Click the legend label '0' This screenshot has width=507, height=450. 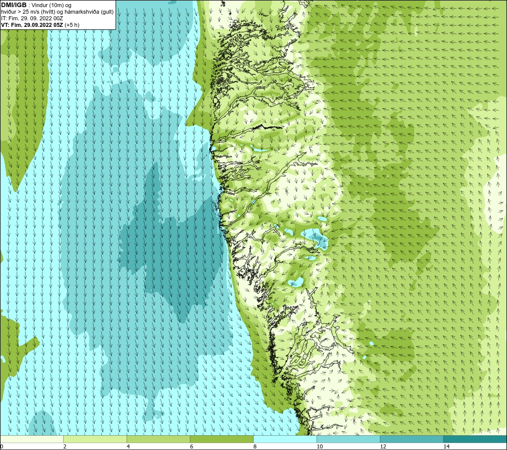[2, 446]
